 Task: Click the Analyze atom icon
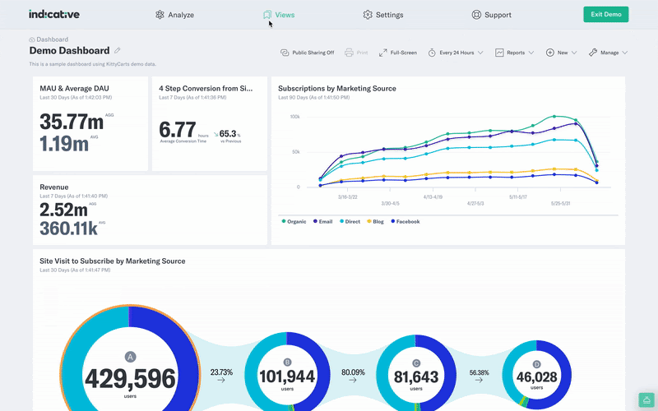(x=160, y=15)
